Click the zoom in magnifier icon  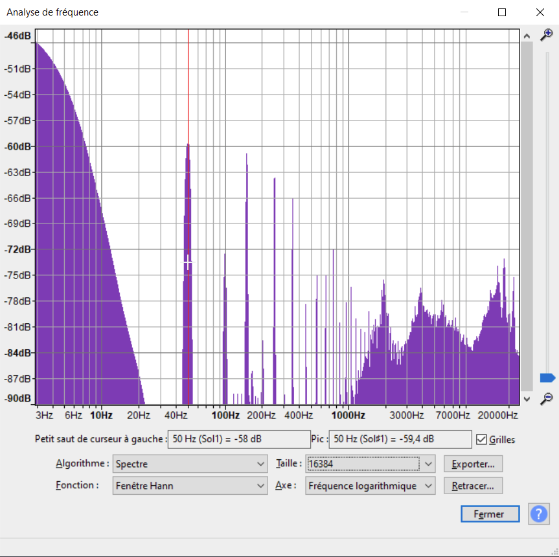pyautogui.click(x=547, y=36)
